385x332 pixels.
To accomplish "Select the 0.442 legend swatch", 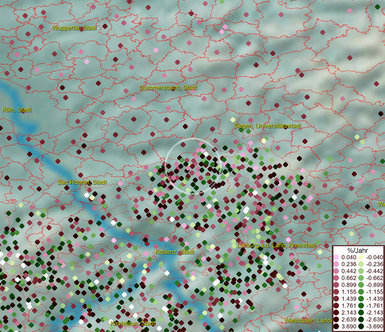I will point(336,271).
